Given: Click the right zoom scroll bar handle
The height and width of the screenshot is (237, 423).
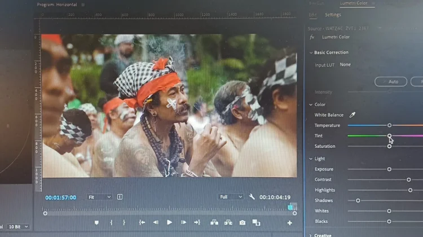Looking at the screenshot, I should [x=294, y=213].
